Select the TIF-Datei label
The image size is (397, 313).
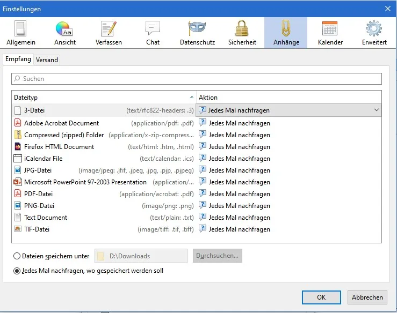[x=37, y=229]
